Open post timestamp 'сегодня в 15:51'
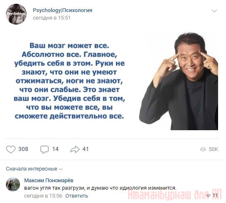 pos(52,18)
